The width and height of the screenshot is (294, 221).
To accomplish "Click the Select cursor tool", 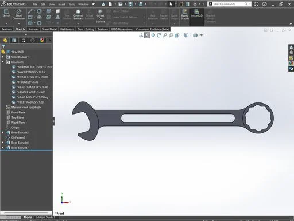I will (171, 4).
